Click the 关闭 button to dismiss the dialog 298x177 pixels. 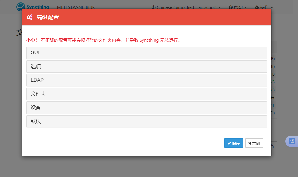tap(254, 143)
